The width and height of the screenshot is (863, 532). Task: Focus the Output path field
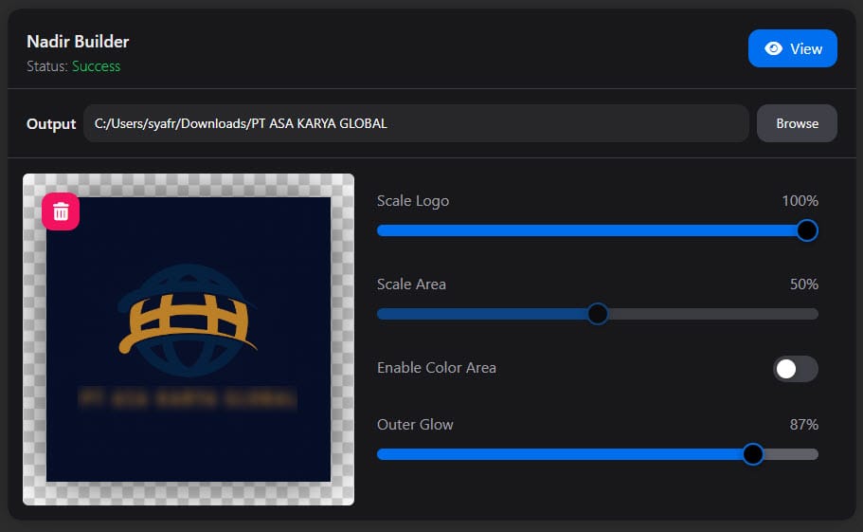(x=416, y=123)
